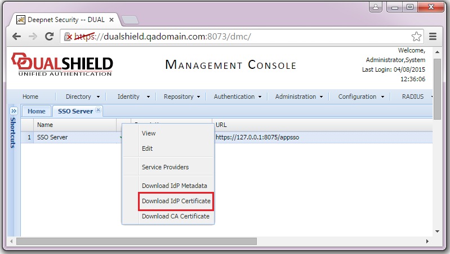Open the Directory dropdown menu
The image size is (450, 254).
click(82, 97)
